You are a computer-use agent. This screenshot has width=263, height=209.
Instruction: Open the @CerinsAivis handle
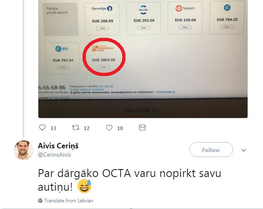pyautogui.click(x=54, y=155)
